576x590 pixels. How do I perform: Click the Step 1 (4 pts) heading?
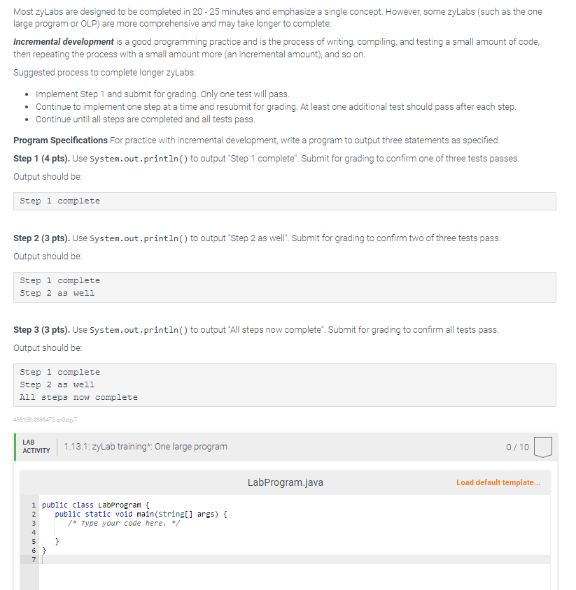click(41, 159)
